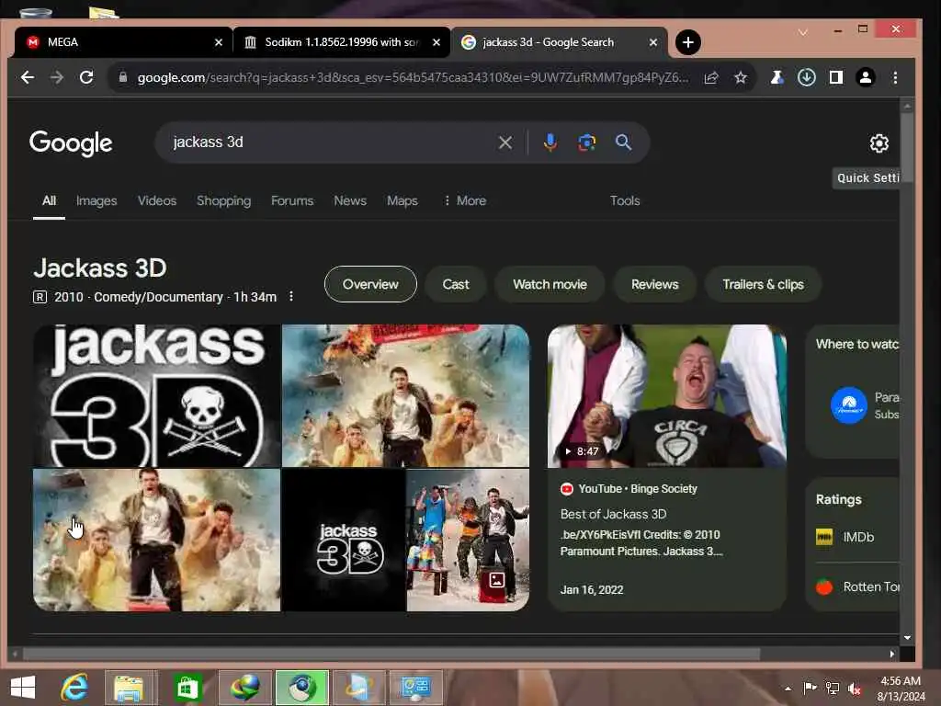
Task: Click the muted volume tray icon
Action: click(x=855, y=689)
